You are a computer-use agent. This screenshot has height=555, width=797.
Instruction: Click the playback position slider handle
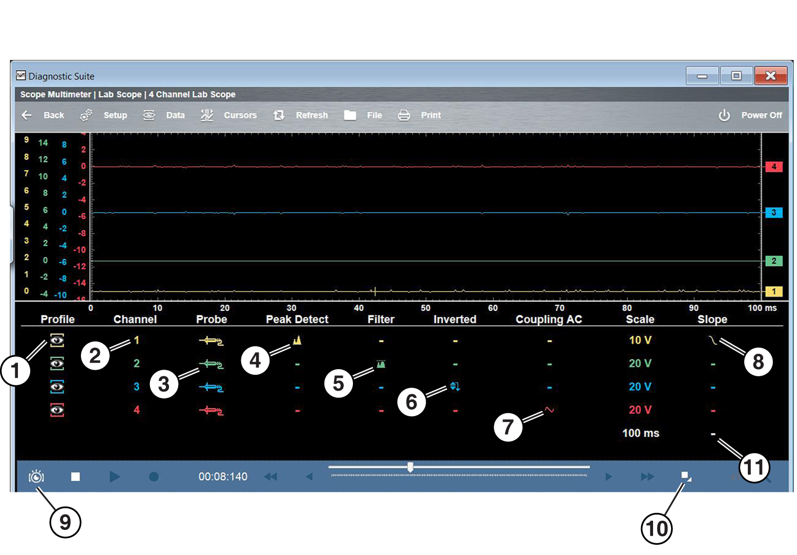(410, 467)
